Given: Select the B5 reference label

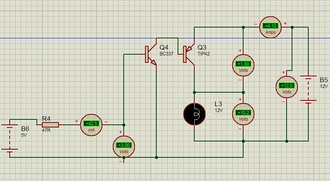Looking at the screenshot, I should 323,80.
